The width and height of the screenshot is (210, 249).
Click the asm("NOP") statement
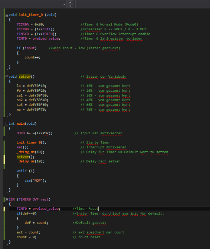36,181
